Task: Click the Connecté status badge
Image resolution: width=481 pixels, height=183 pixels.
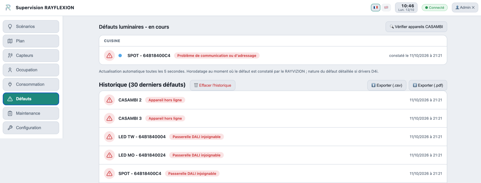Action: click(x=435, y=7)
